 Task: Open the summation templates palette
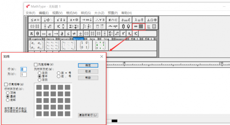tap(74, 26)
